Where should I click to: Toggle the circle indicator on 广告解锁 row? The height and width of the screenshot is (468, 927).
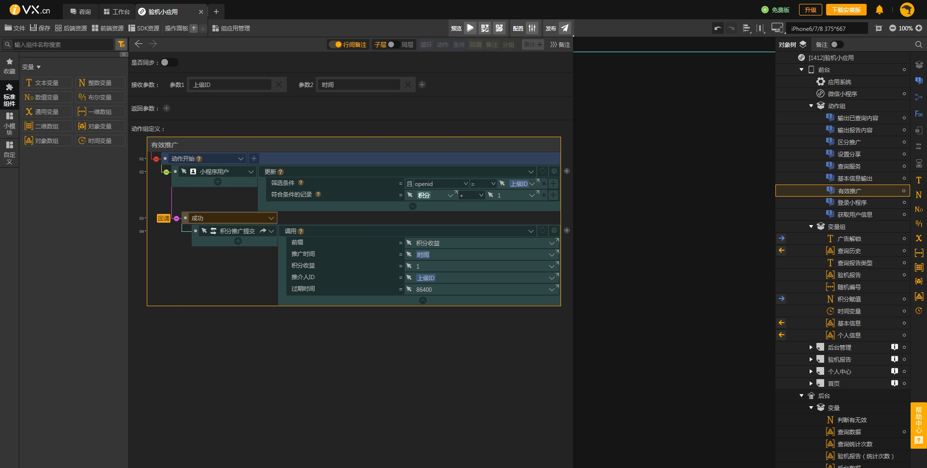pyautogui.click(x=904, y=239)
